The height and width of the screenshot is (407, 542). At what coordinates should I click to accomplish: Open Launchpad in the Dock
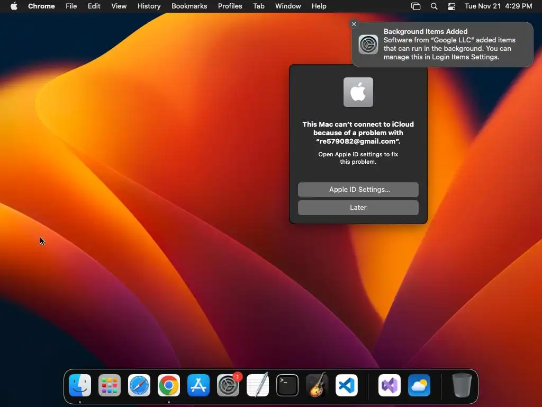(110, 385)
